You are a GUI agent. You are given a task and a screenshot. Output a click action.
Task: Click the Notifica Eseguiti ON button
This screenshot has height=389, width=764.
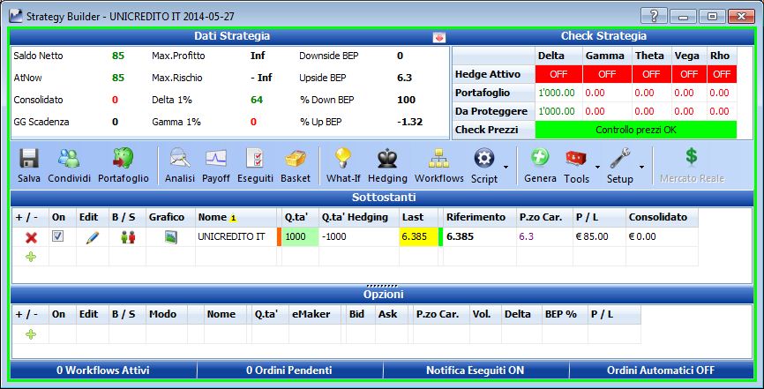click(x=475, y=370)
